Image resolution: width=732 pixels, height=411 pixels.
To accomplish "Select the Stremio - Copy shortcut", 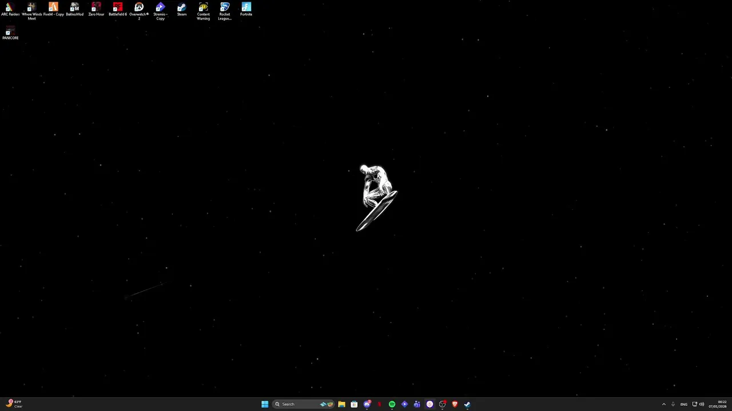I will 160,11.
